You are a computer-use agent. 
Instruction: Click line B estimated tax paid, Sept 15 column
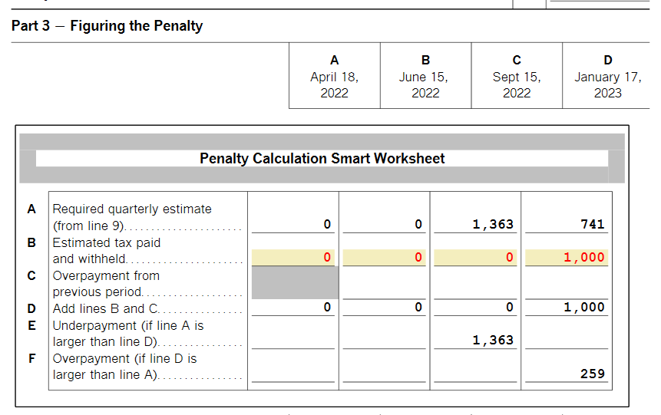pos(477,258)
